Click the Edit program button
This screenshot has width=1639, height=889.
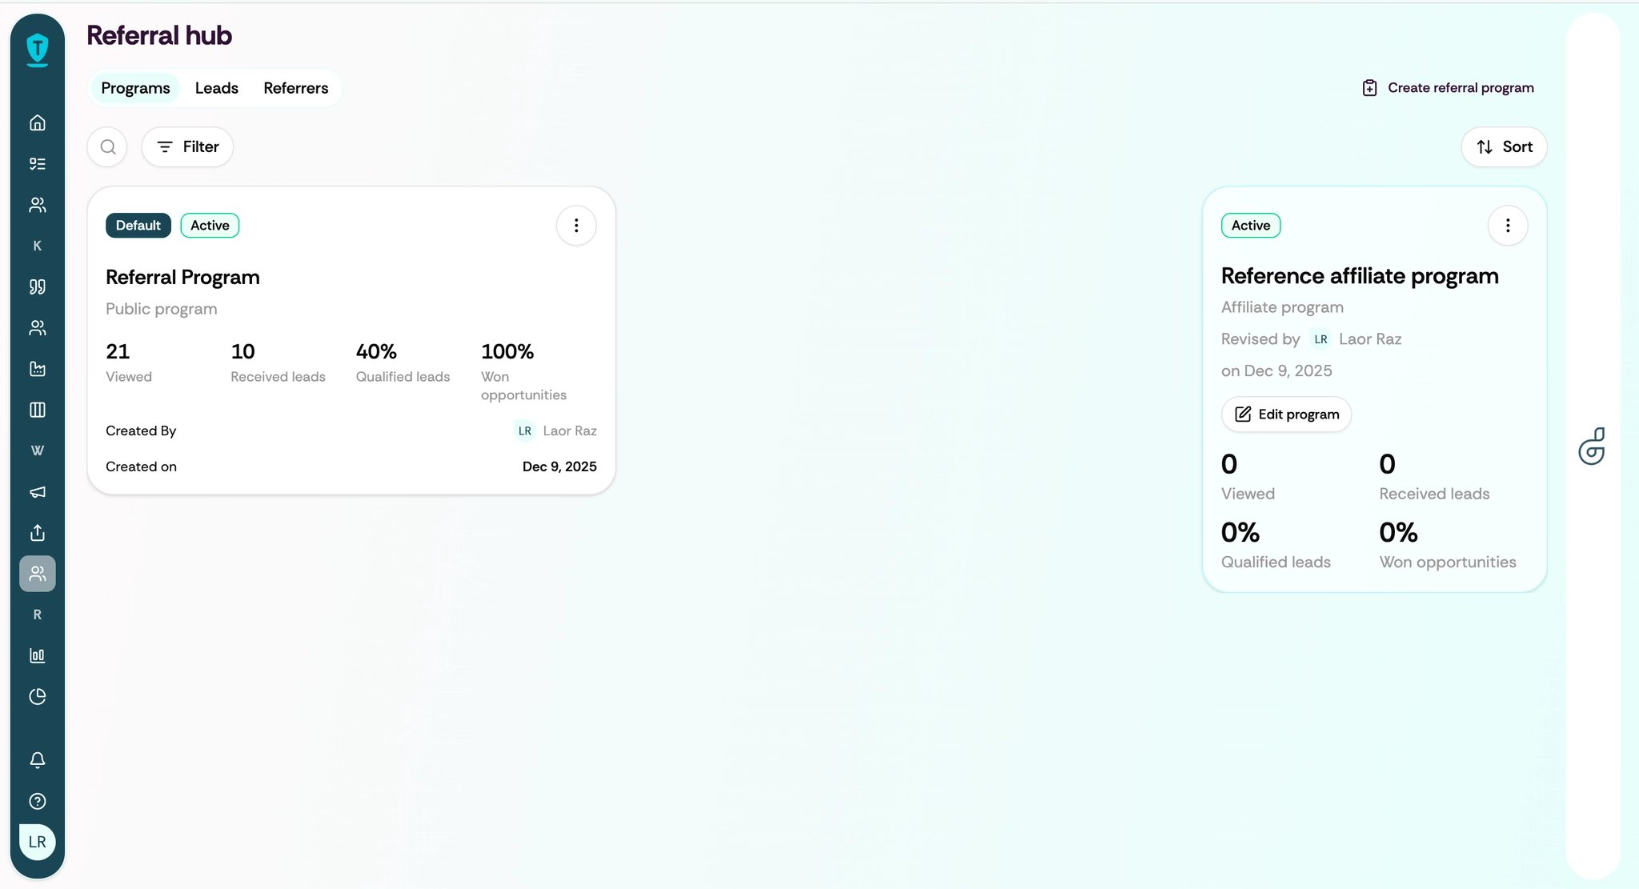(x=1286, y=414)
